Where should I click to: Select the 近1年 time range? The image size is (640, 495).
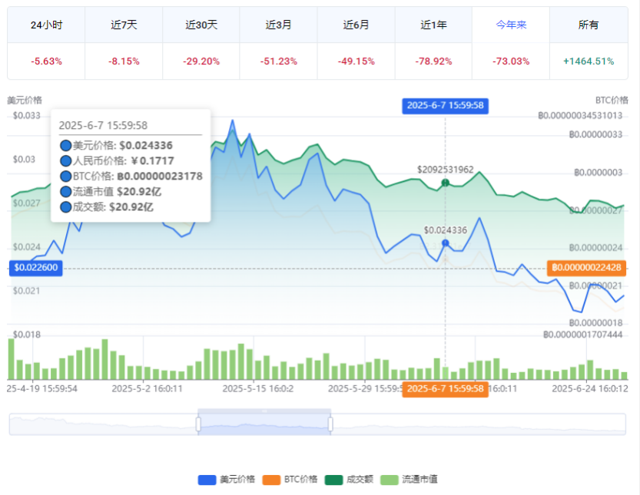coord(433,25)
